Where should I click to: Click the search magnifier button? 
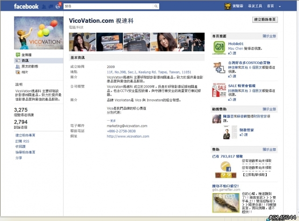click(156, 6)
